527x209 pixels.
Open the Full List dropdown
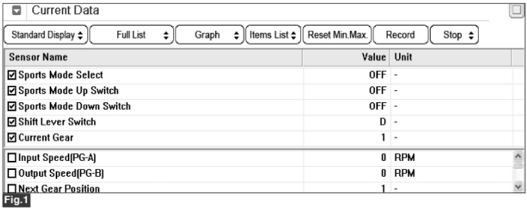(x=133, y=35)
